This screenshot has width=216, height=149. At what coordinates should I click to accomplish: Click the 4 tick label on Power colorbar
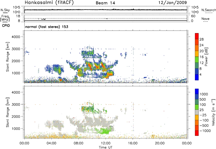pos(200,74)
